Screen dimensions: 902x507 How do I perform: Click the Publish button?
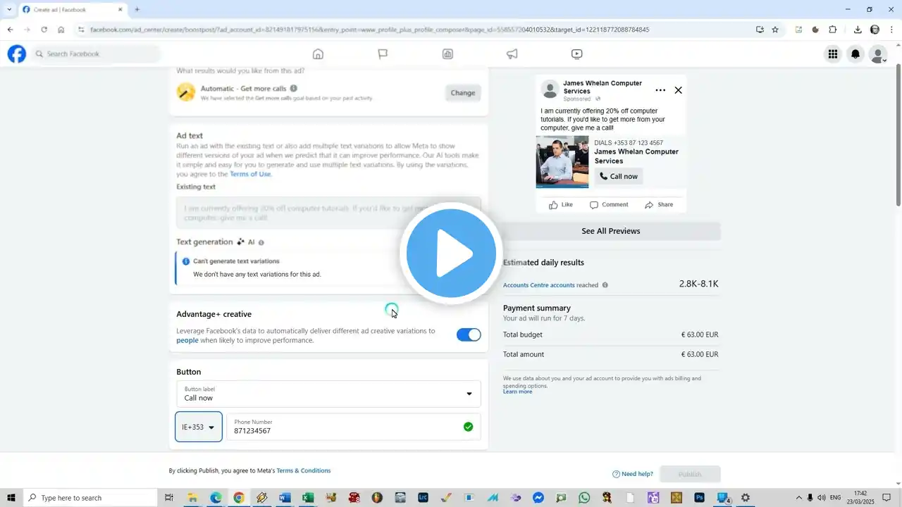(690, 474)
